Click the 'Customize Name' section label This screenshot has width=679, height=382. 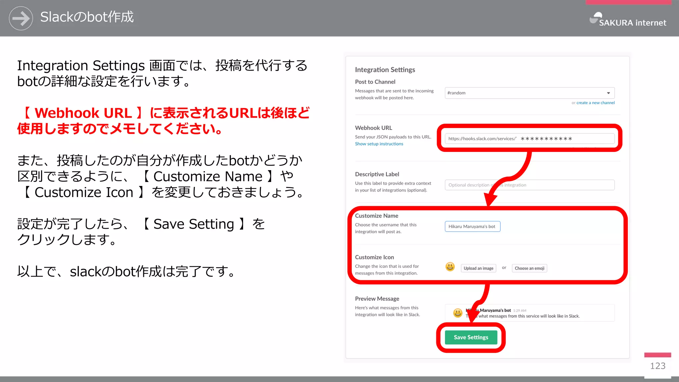point(377,216)
